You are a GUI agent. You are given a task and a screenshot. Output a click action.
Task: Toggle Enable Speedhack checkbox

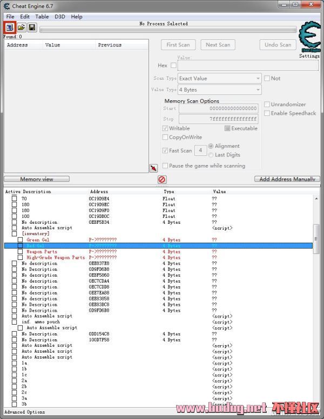(267, 113)
